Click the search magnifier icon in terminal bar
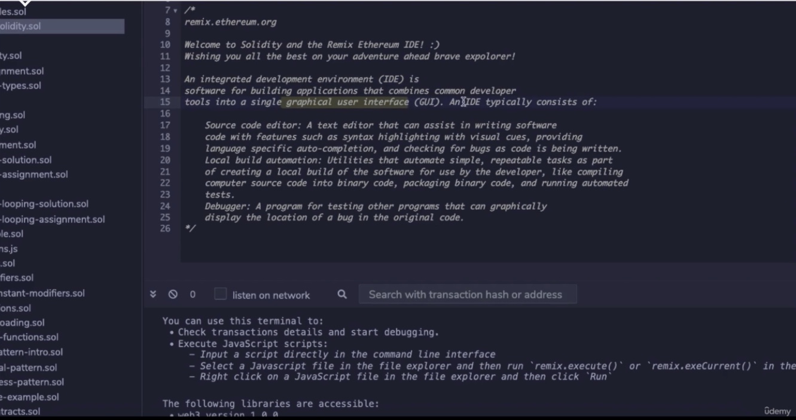Screen dimensions: 796x420 pyautogui.click(x=342, y=294)
